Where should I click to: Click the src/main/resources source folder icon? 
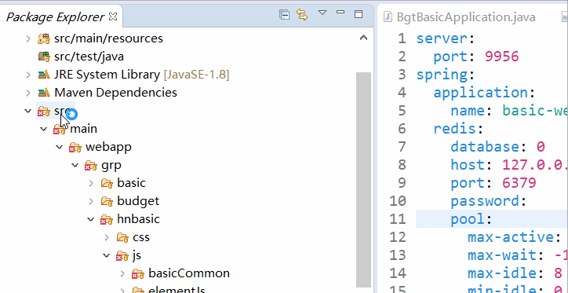[x=44, y=38]
